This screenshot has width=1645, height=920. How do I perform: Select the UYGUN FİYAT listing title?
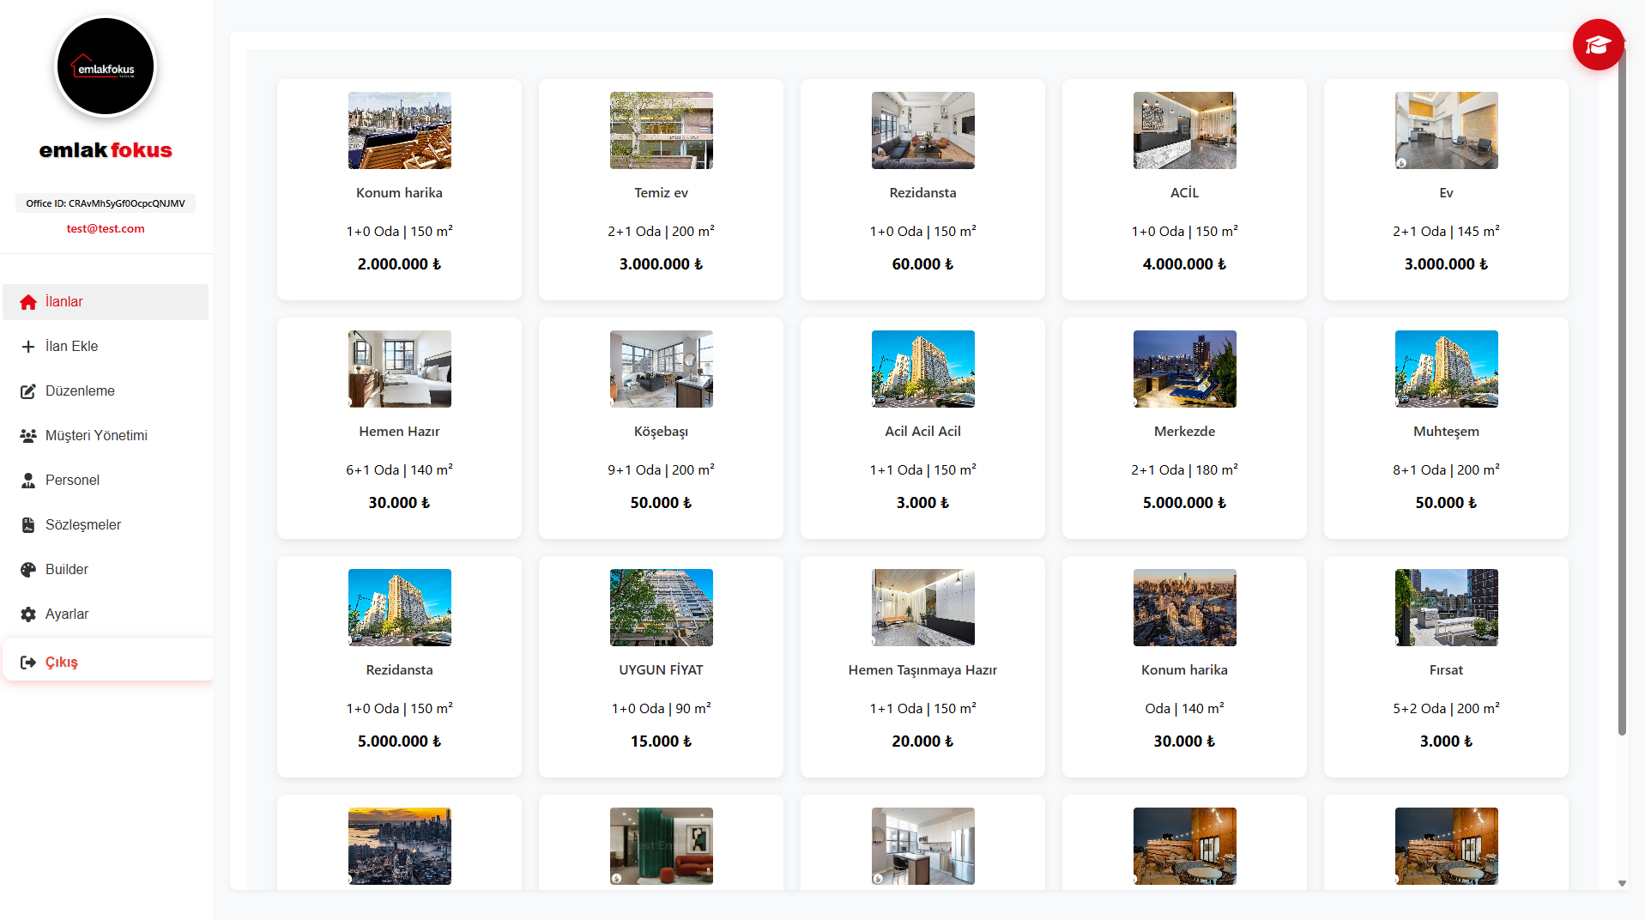coord(661,670)
